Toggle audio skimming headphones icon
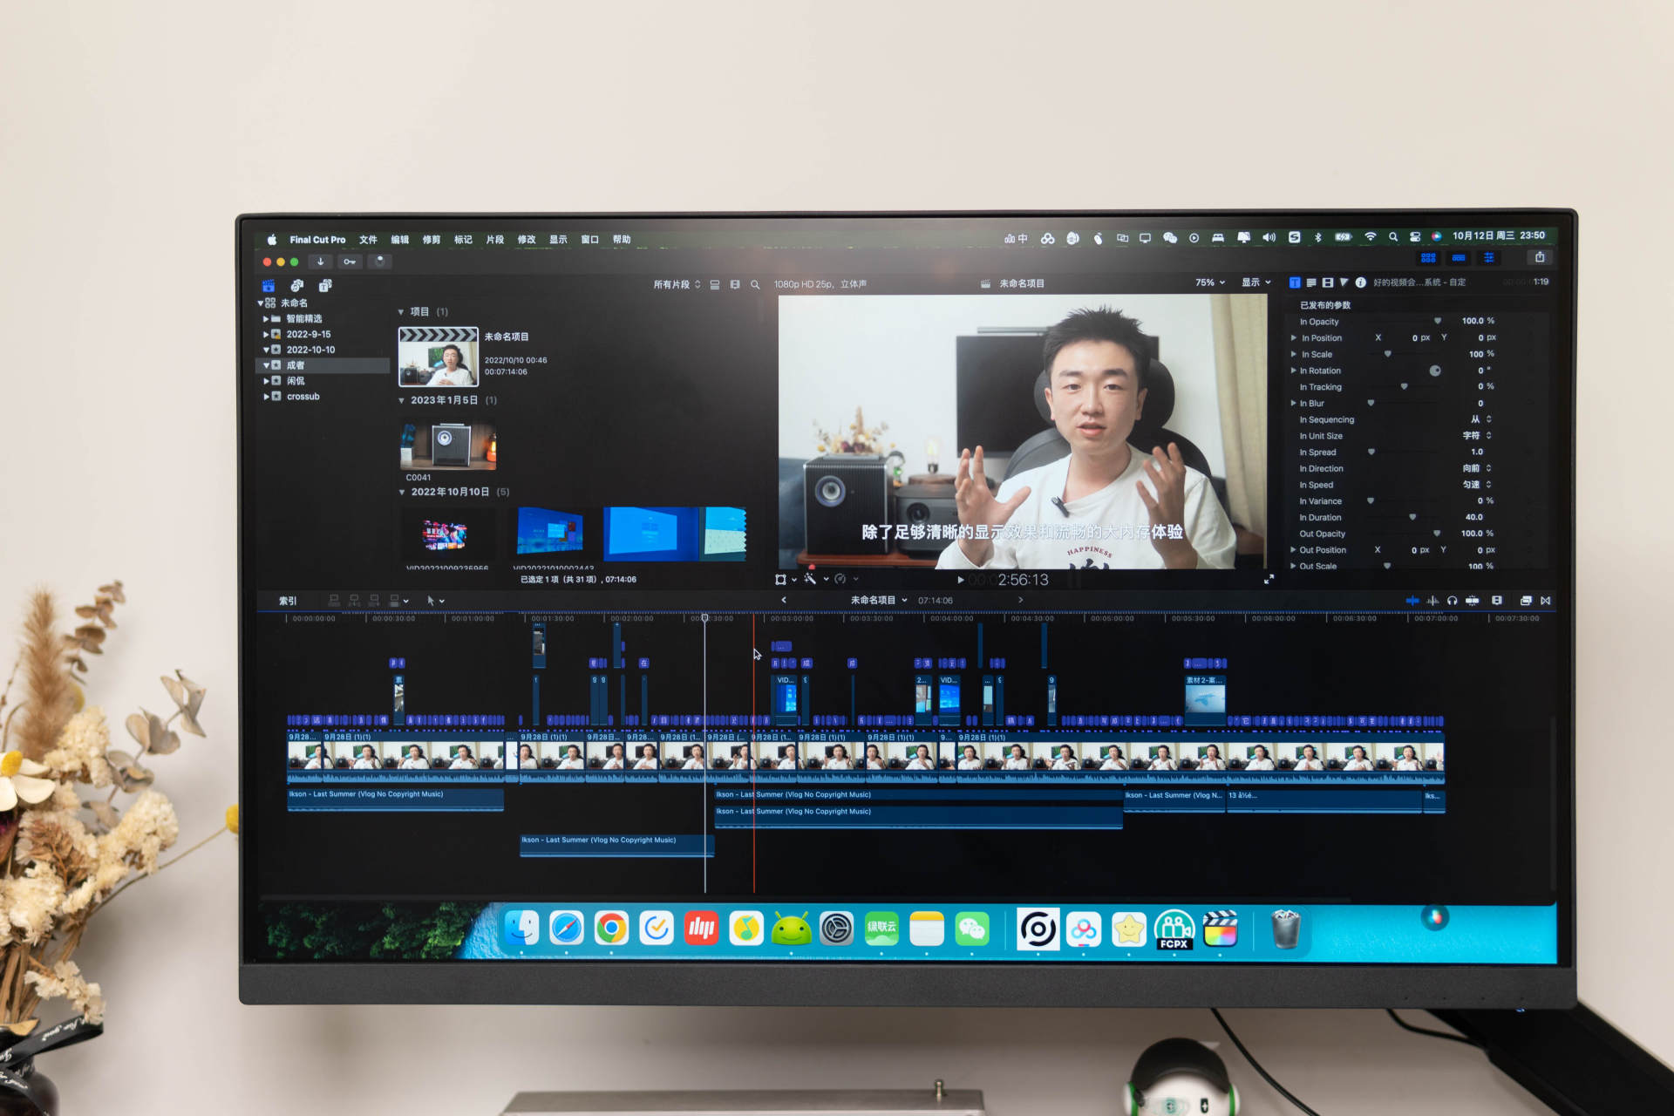This screenshot has width=1674, height=1116. tap(1452, 601)
